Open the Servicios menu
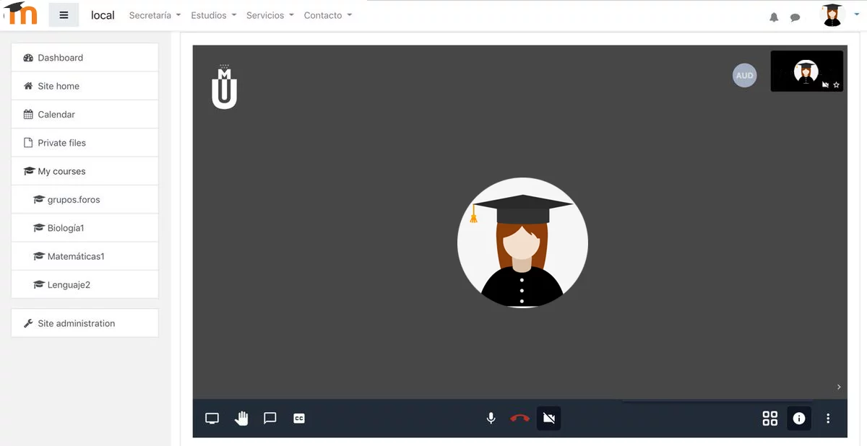 (x=269, y=15)
